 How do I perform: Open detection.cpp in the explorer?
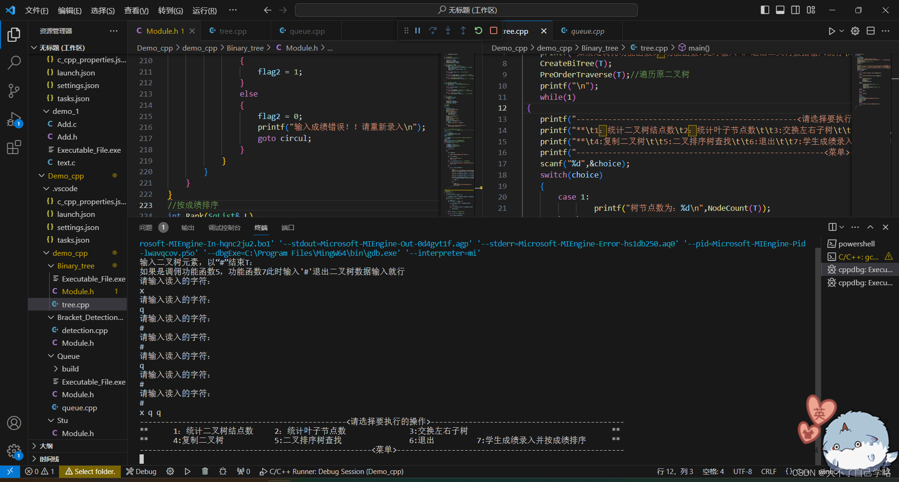click(x=84, y=330)
